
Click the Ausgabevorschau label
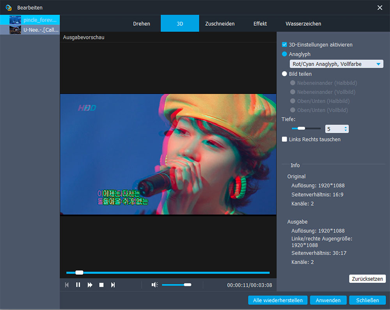tap(83, 37)
